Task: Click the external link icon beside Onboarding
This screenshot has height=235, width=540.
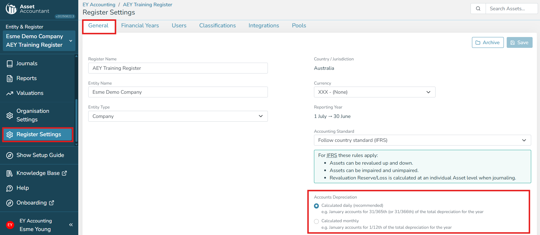Action: (x=52, y=203)
